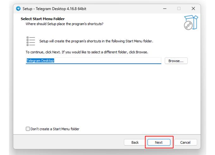Click the list icon beside shortcuts description
Viewport: 215px width, 155px height.
coord(31,41)
